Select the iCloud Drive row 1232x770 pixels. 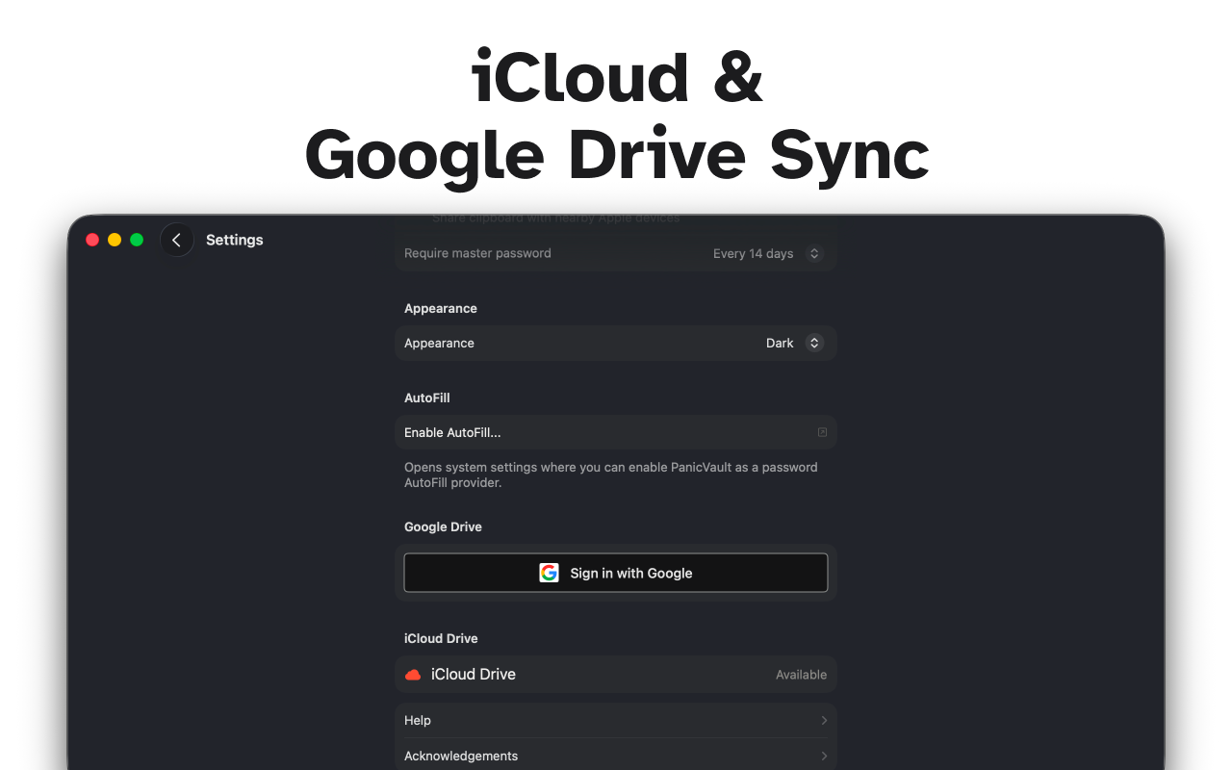tap(616, 674)
